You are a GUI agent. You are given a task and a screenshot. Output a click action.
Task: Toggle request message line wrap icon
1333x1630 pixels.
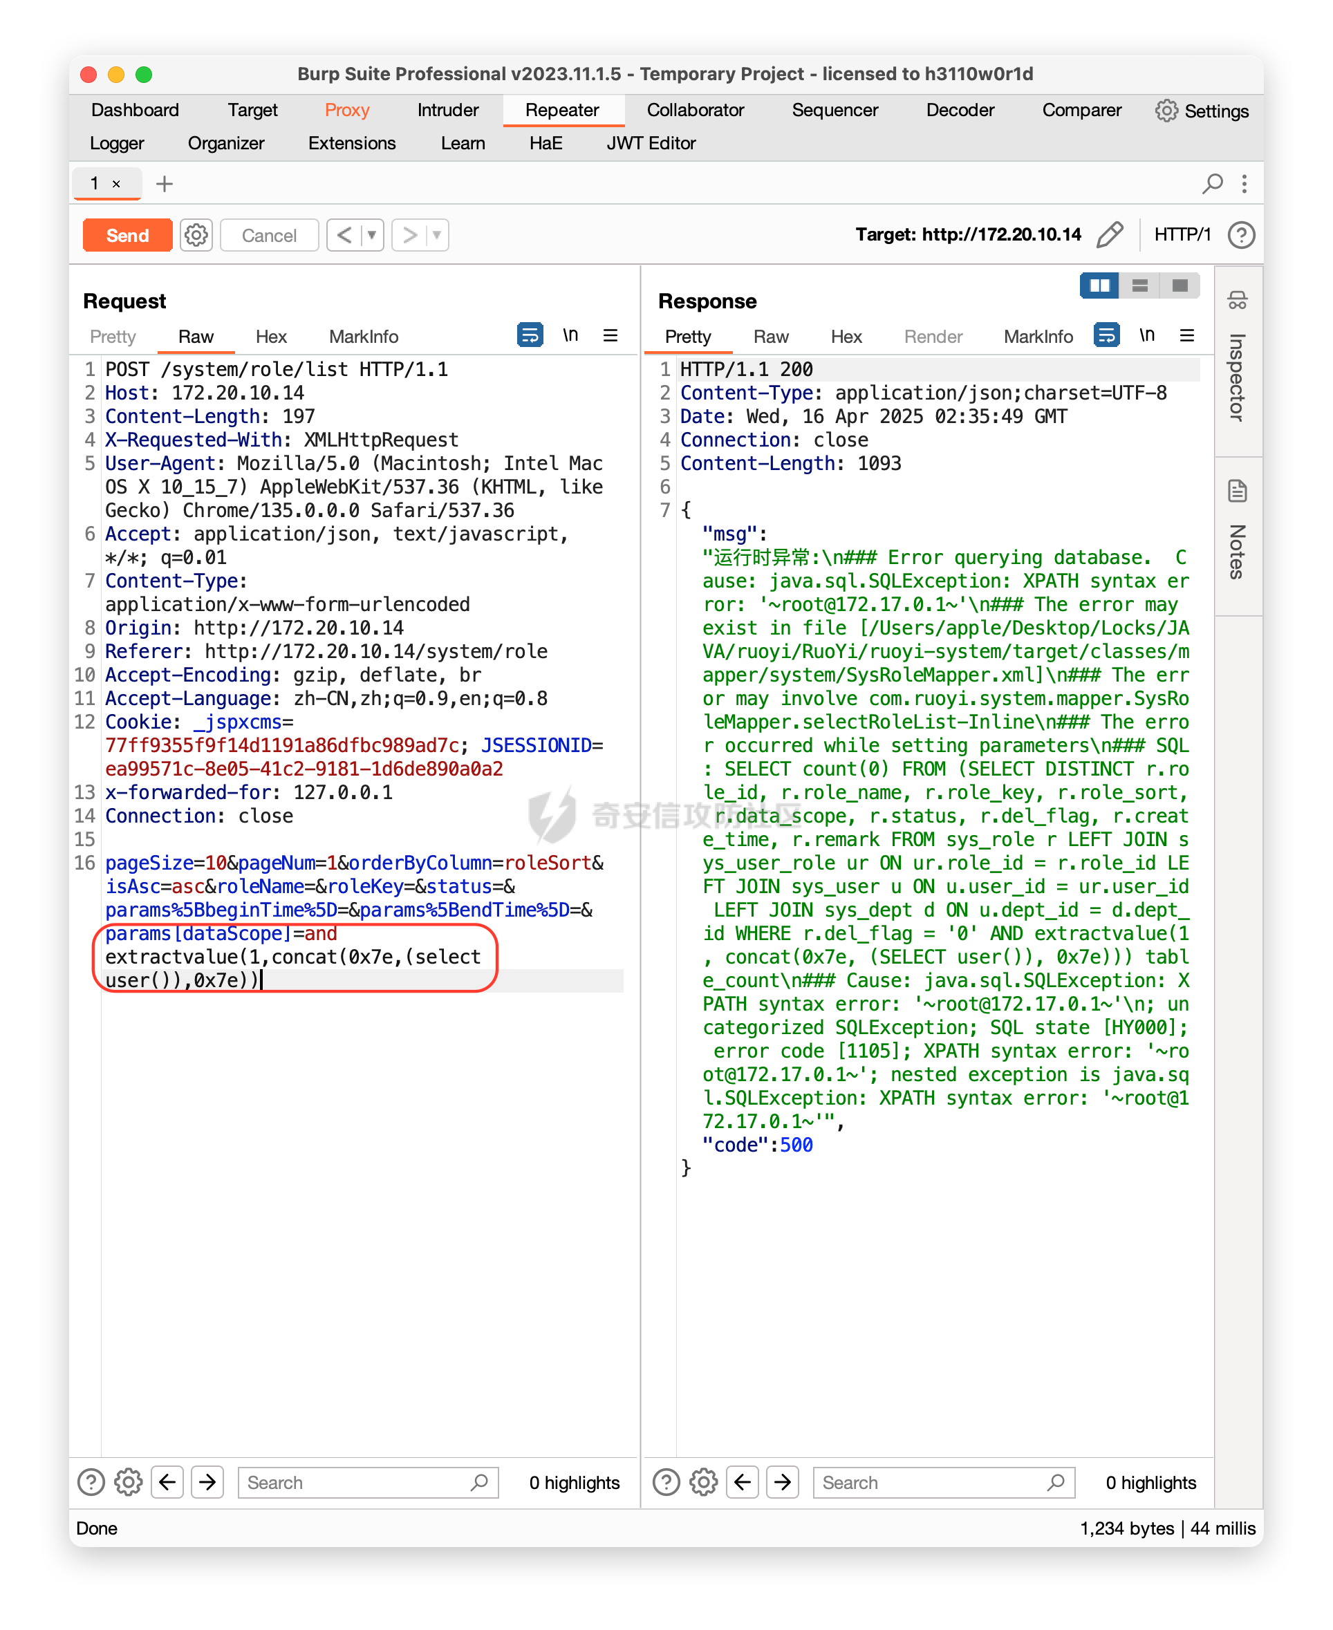(530, 335)
